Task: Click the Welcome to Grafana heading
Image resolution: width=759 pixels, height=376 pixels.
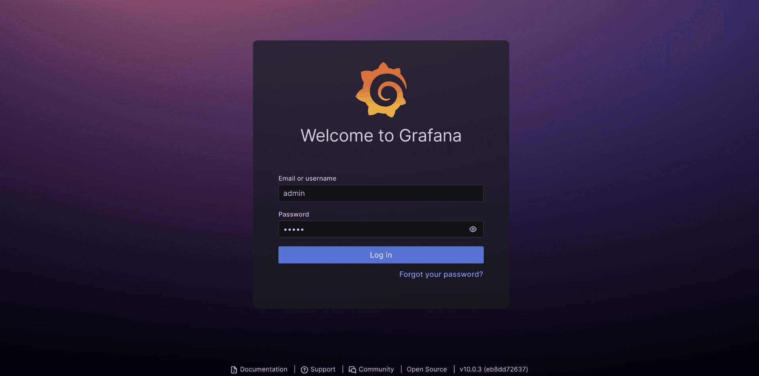Action: (381, 136)
